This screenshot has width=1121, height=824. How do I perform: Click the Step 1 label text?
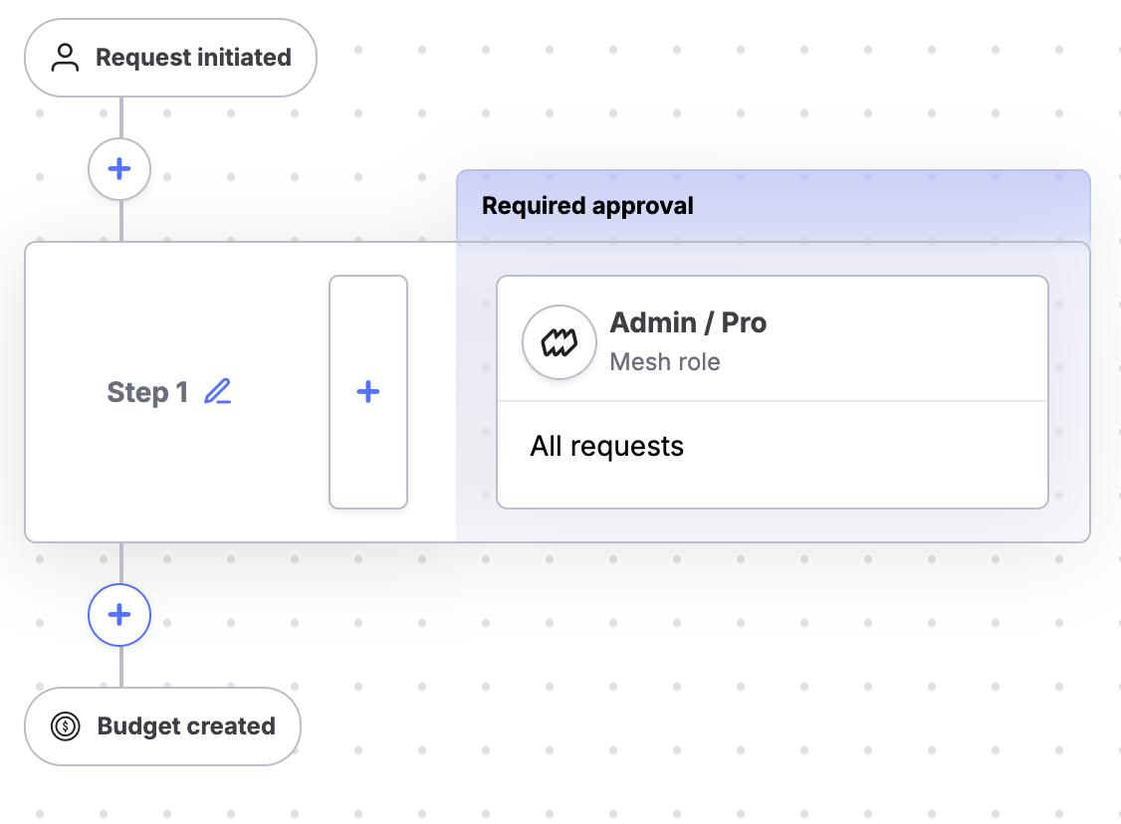coord(147,393)
